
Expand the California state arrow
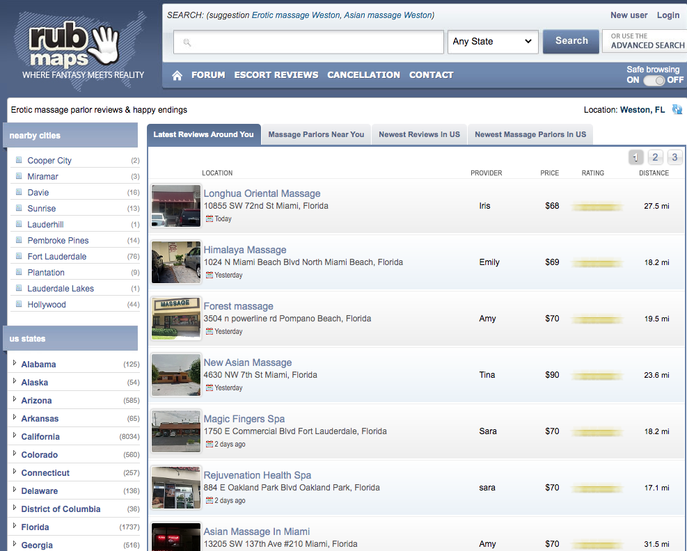[x=15, y=436]
